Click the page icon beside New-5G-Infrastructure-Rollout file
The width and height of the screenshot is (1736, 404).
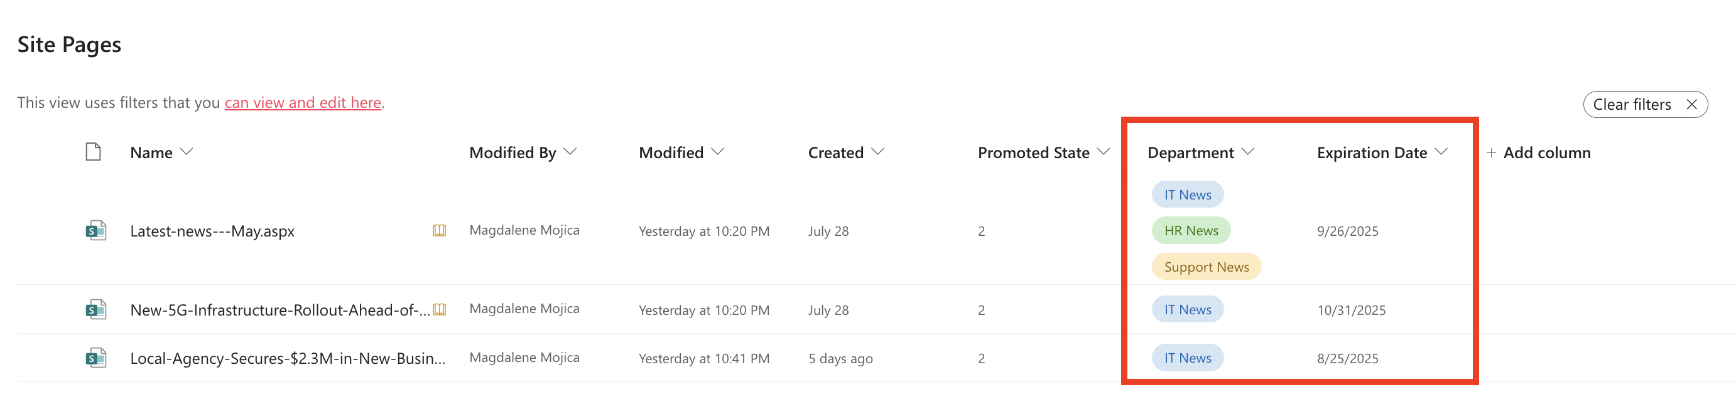coord(95,310)
